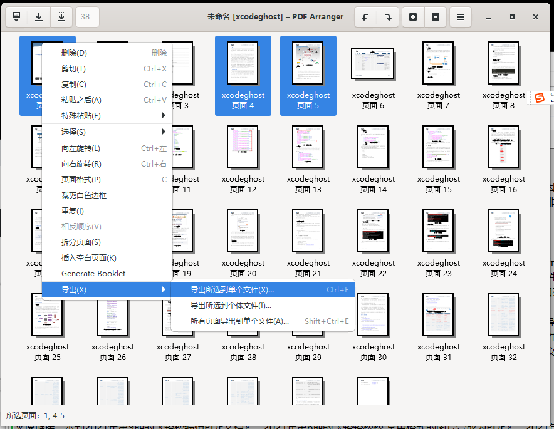Image resolution: width=554 pixels, height=429 pixels.
Task: Choose 拆分页面(S) menu entry
Action: click(107, 242)
